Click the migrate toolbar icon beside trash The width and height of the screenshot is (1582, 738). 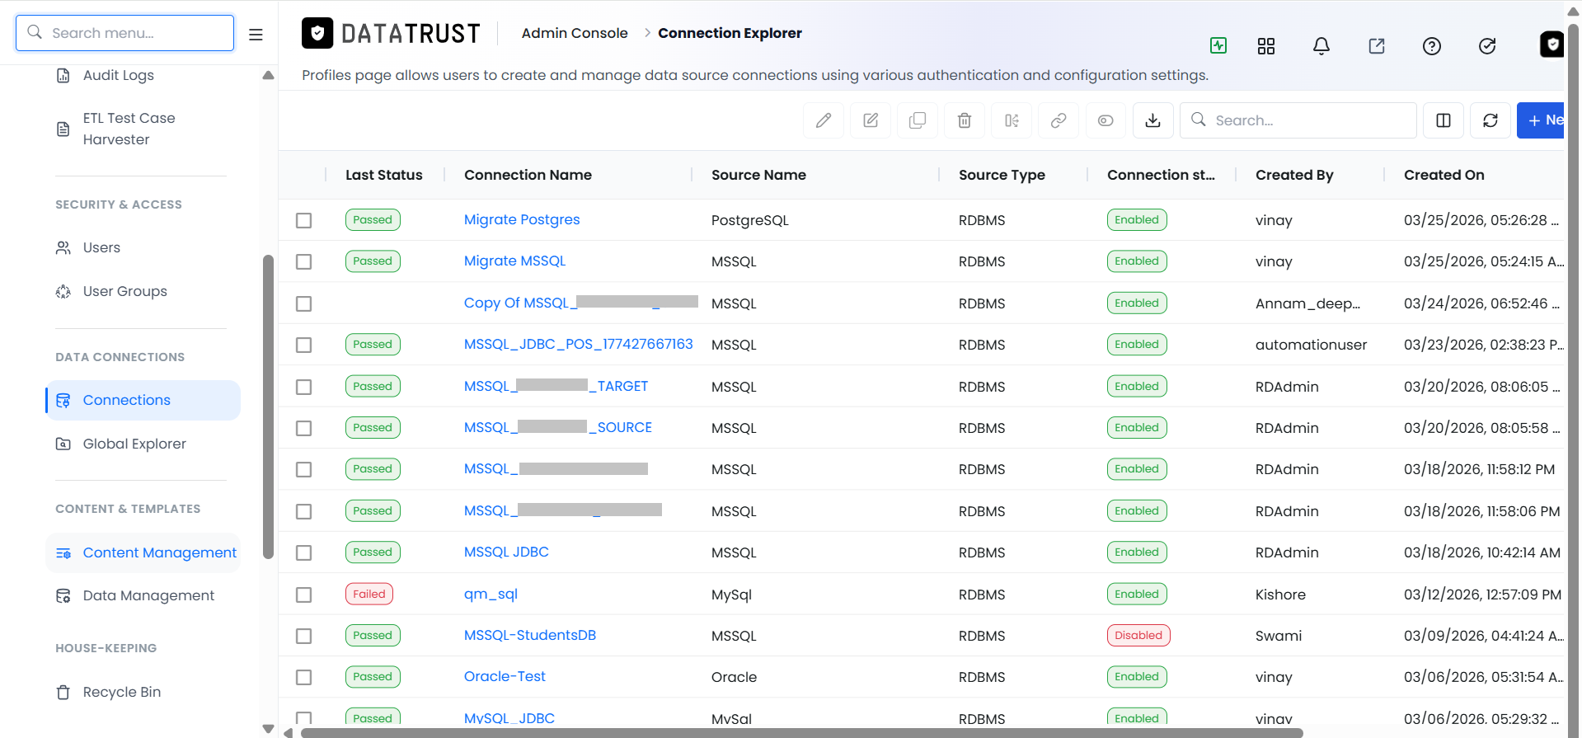click(1012, 120)
